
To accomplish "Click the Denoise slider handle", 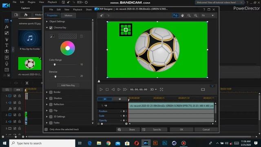I will (x=55, y=76).
